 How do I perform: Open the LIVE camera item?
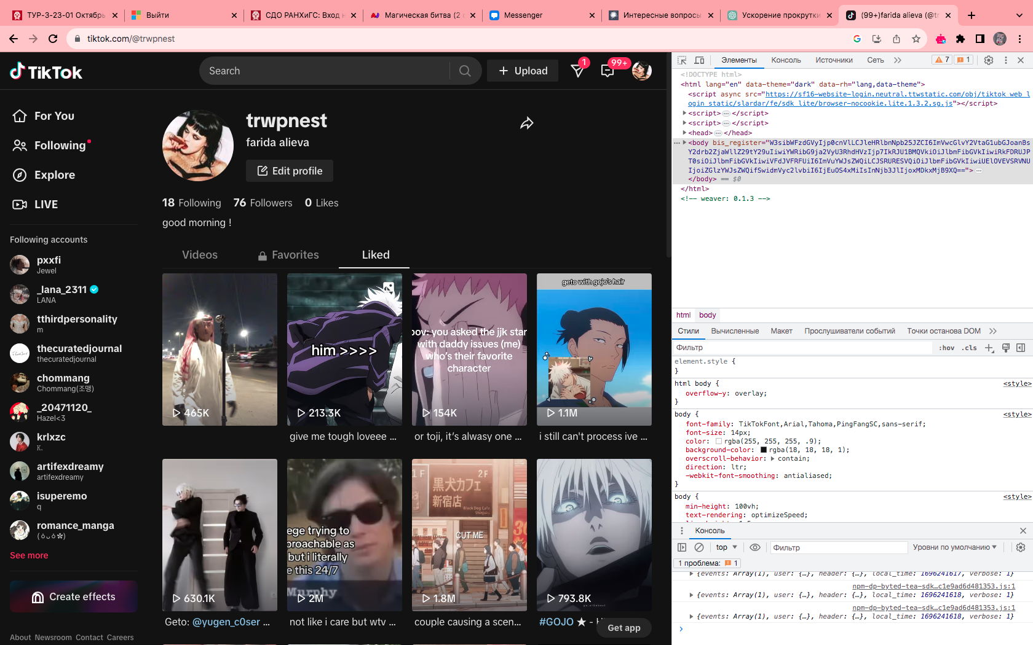tap(20, 205)
